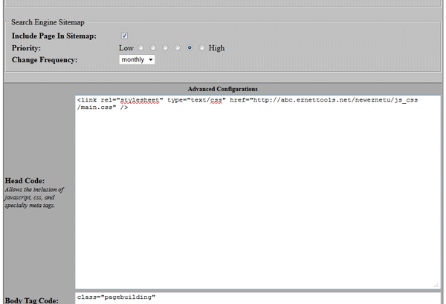The height and width of the screenshot is (304, 446).
Task: Grab the Head Code textarea resize handle
Action: click(436, 285)
